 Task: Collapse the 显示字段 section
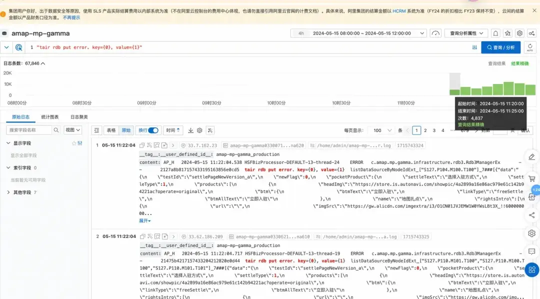(8, 143)
